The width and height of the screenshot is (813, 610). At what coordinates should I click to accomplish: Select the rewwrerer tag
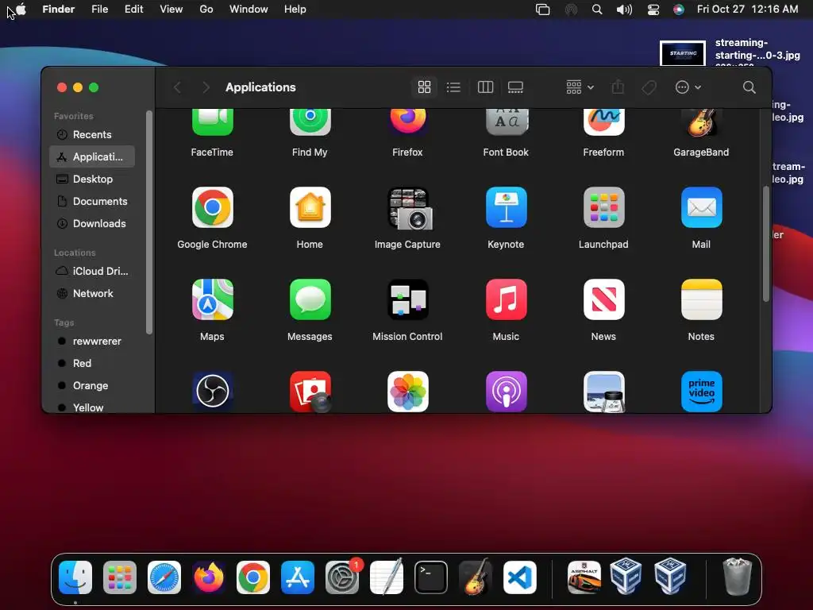[x=92, y=341]
